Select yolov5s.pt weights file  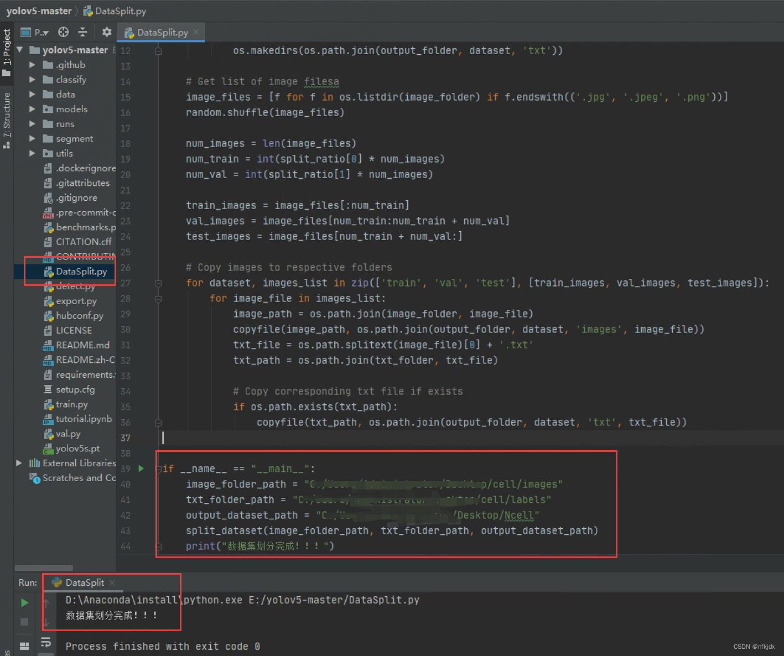pyautogui.click(x=72, y=449)
